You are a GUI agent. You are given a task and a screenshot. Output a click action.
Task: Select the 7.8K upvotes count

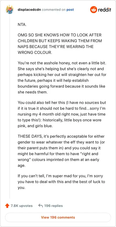pyautogui.click(x=22, y=206)
